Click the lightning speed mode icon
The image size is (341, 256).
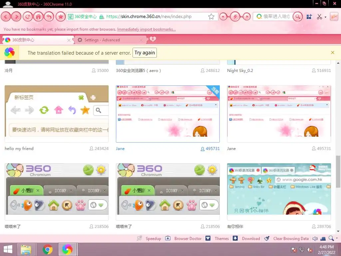click(x=235, y=17)
